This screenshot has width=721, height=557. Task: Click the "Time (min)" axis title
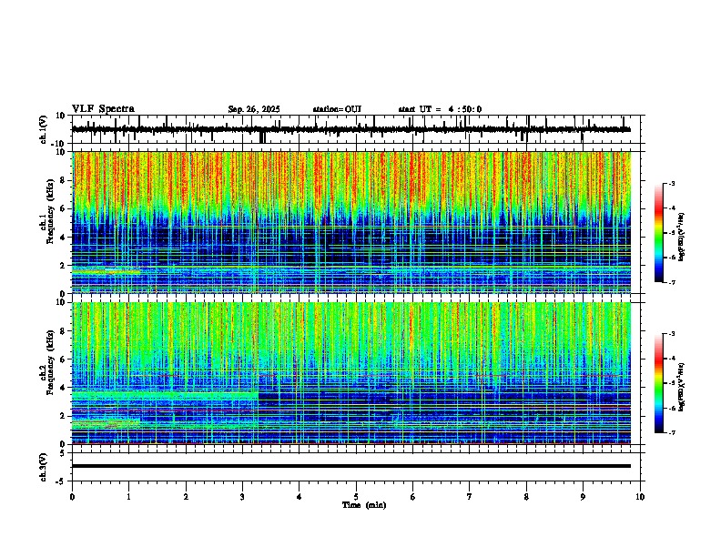tap(364, 505)
